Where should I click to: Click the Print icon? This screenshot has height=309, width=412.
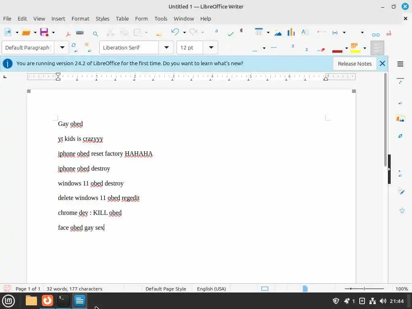coord(80,33)
